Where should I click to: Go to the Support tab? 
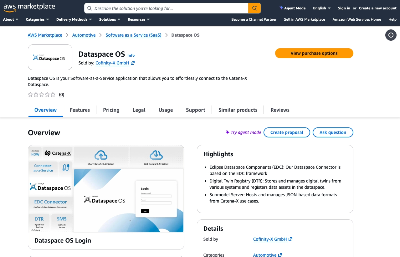(x=196, y=110)
